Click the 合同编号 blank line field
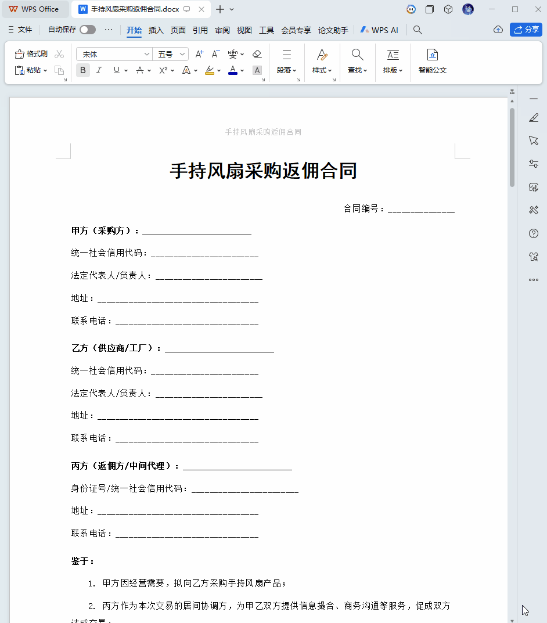 click(x=421, y=210)
